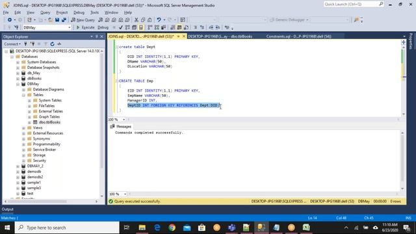Collapse the DBMay database node
This screenshot has height=234, width=416.
pyautogui.click(x=18, y=84)
